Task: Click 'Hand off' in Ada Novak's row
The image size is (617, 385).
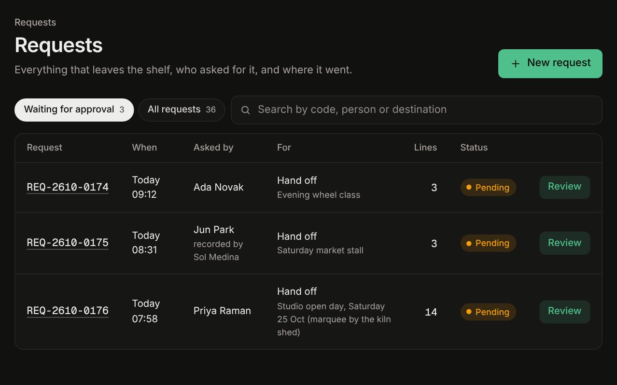Action: [297, 180]
